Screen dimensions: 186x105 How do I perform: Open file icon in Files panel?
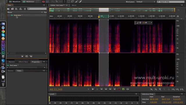8,9
